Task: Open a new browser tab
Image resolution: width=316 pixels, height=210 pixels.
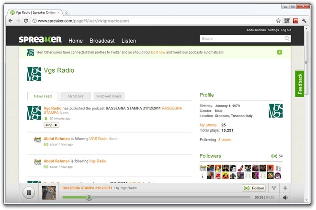Action: tap(66, 12)
